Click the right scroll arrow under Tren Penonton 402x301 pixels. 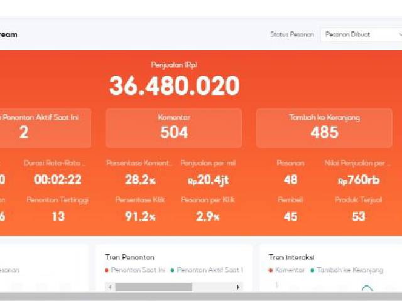tap(237, 287)
